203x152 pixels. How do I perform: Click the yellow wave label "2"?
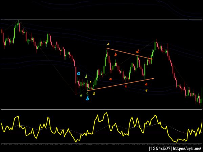point(94,93)
